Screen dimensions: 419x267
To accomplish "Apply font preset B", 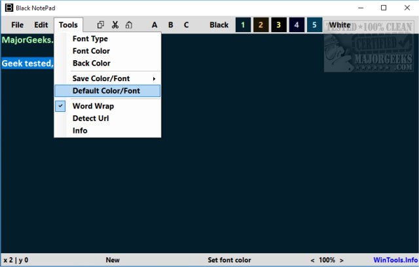I will [170, 25].
